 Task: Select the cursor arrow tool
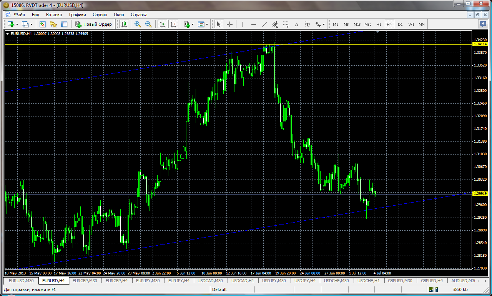(219, 24)
